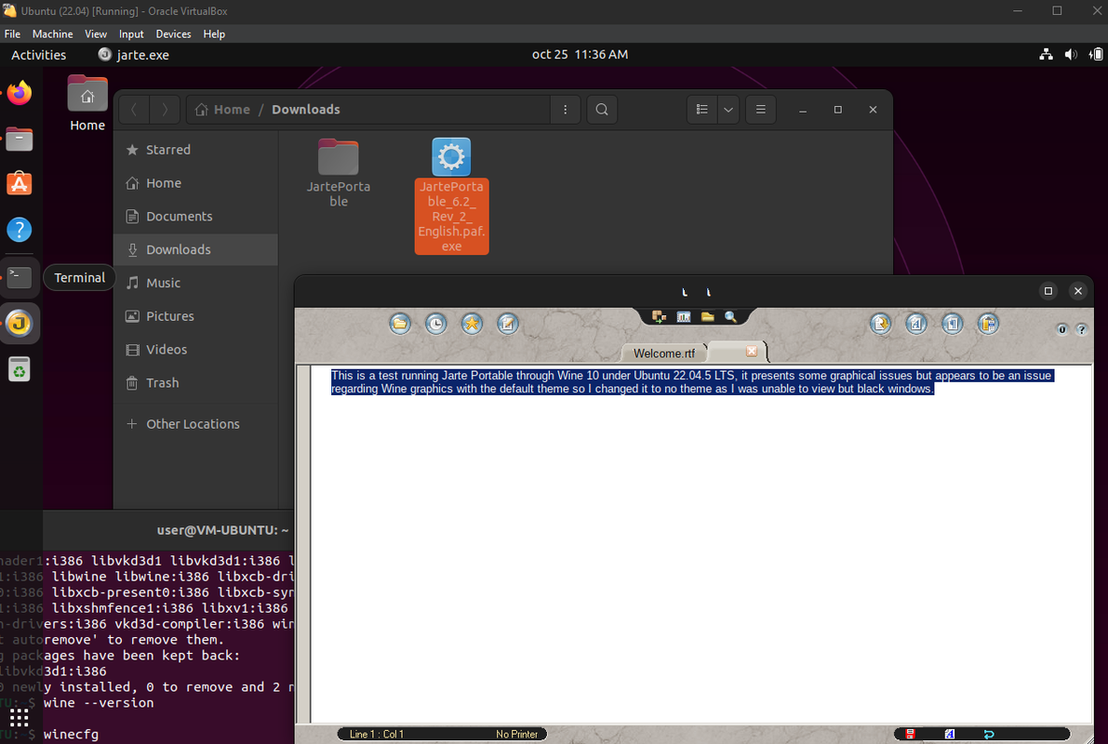Open the Trash icon in the dock
The image size is (1108, 744).
click(20, 369)
